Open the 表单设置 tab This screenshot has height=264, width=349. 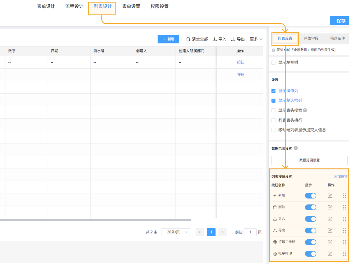click(x=131, y=6)
